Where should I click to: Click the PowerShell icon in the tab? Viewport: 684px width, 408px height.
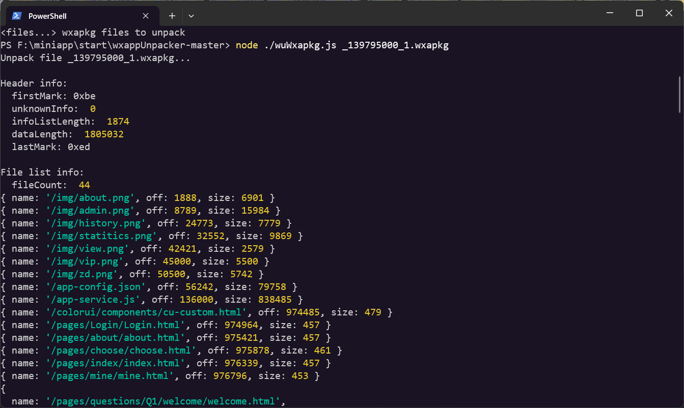(x=17, y=16)
